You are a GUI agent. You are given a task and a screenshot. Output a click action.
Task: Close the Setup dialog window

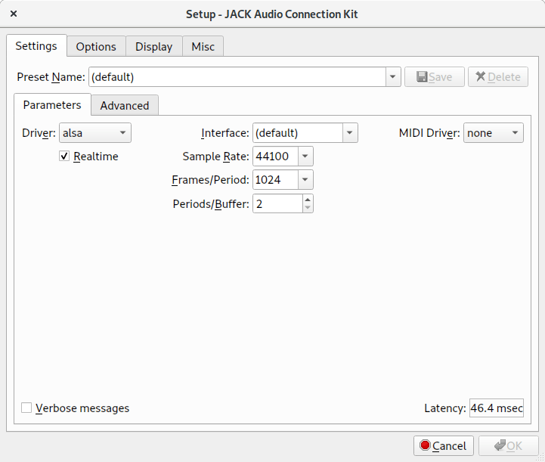point(14,14)
